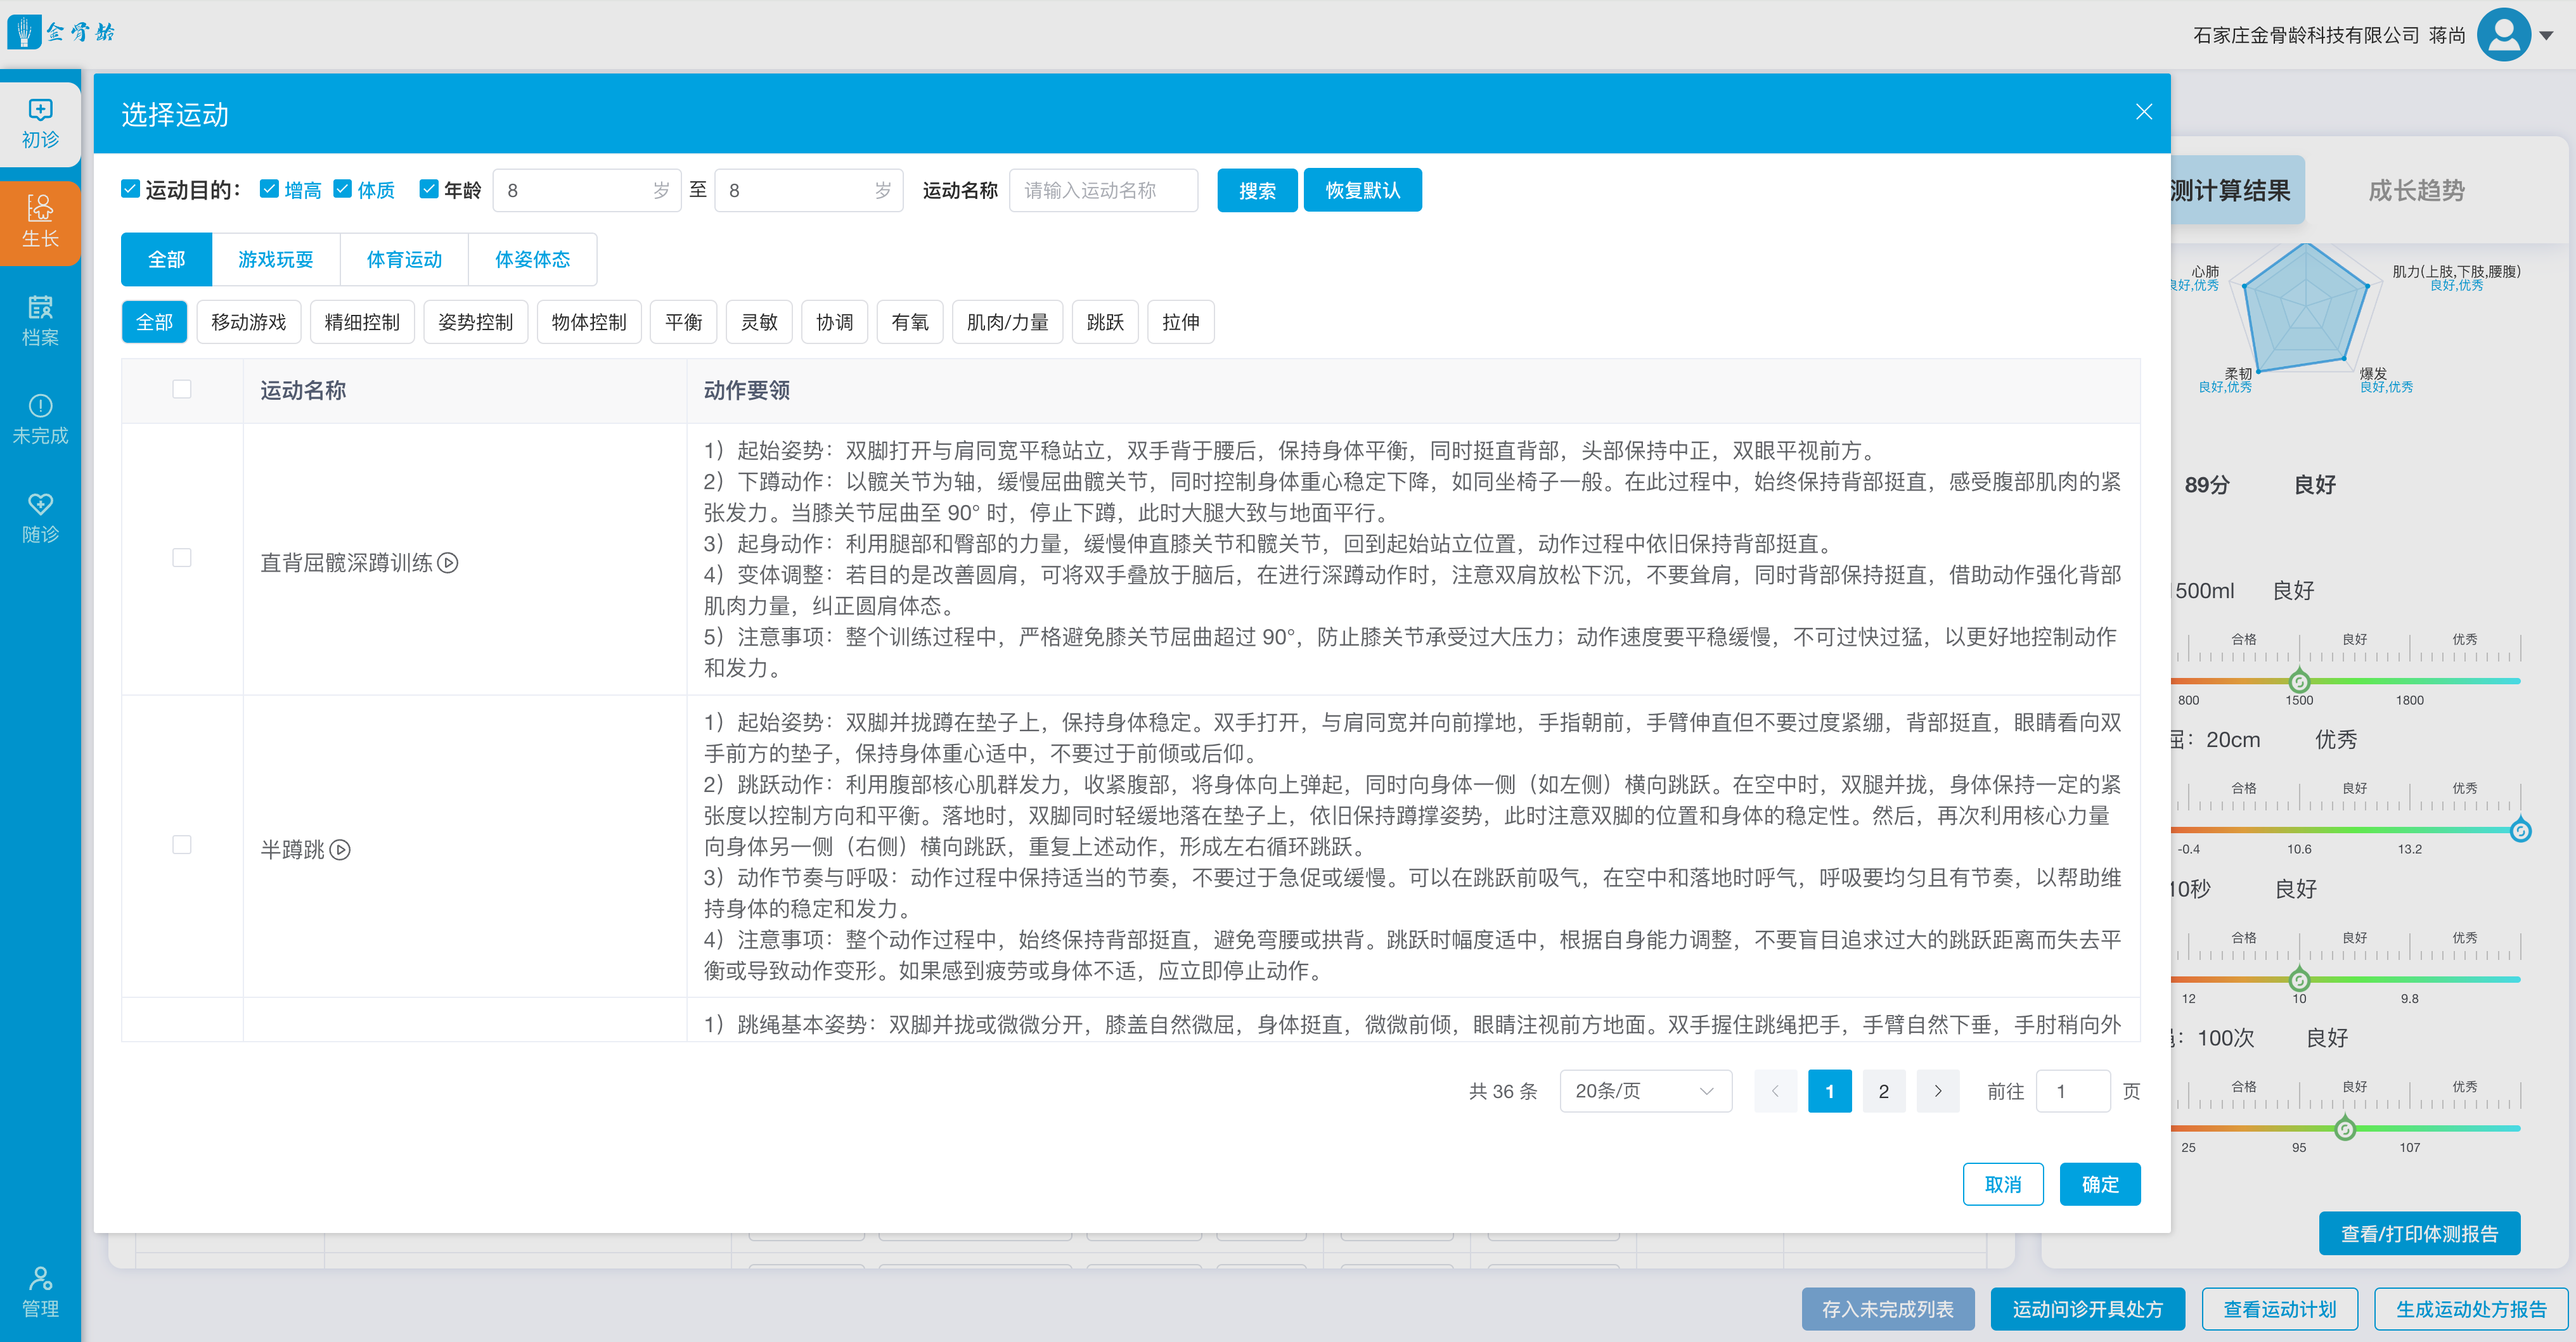Filter by 物体控制
The image size is (2576, 1342).
click(x=589, y=322)
